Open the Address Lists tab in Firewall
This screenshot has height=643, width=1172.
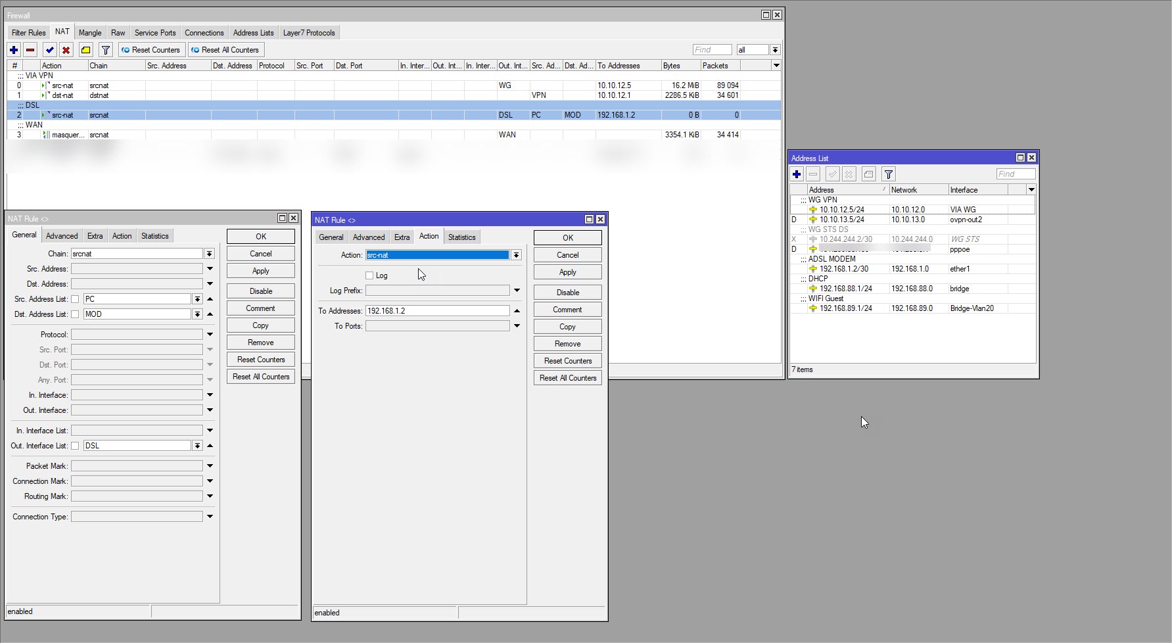(253, 33)
